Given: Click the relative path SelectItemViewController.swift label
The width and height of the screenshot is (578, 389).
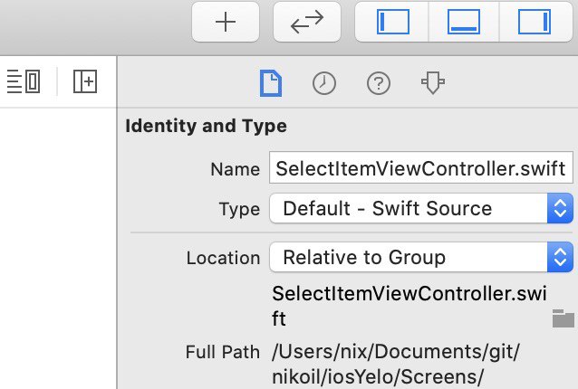Looking at the screenshot, I should pos(409,306).
